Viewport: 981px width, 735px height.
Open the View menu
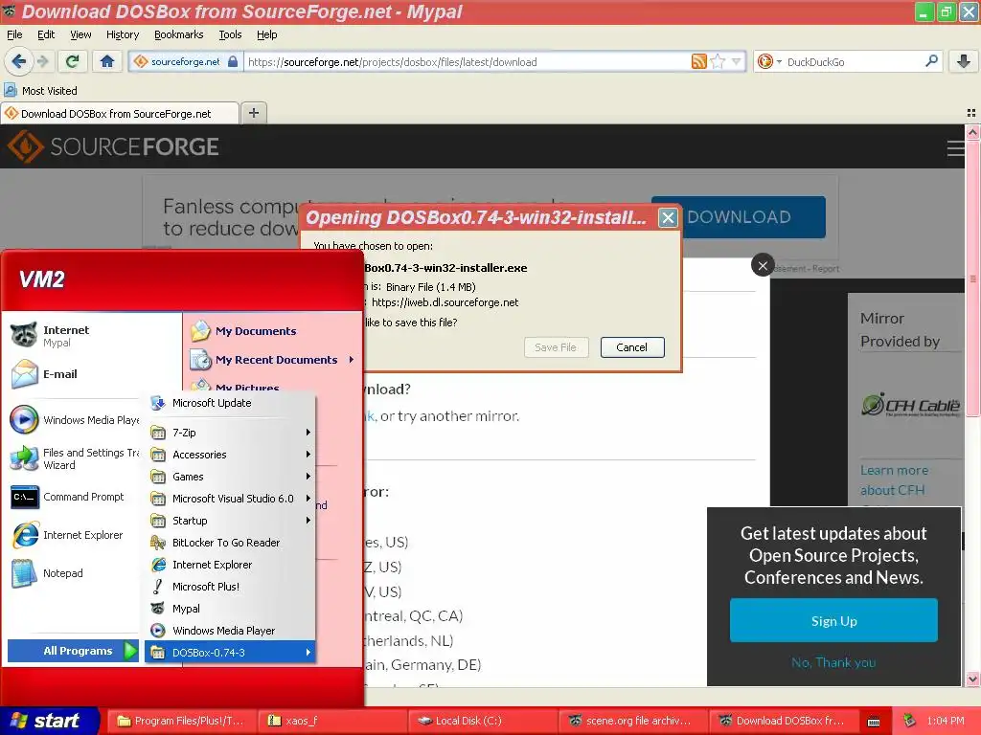click(80, 34)
